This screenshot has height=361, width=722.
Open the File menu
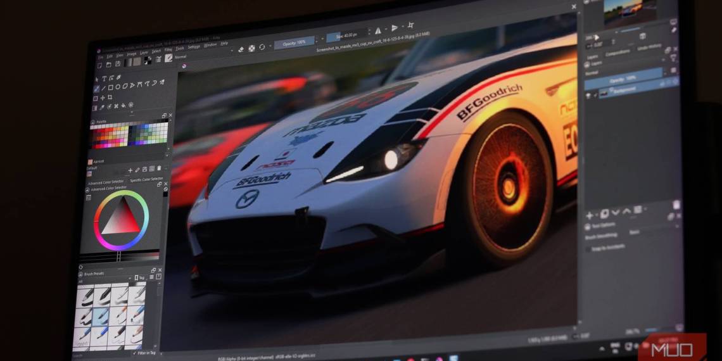100,58
